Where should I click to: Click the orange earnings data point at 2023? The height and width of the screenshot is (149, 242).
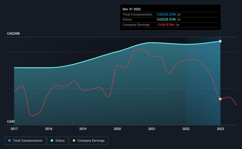tap(220, 99)
